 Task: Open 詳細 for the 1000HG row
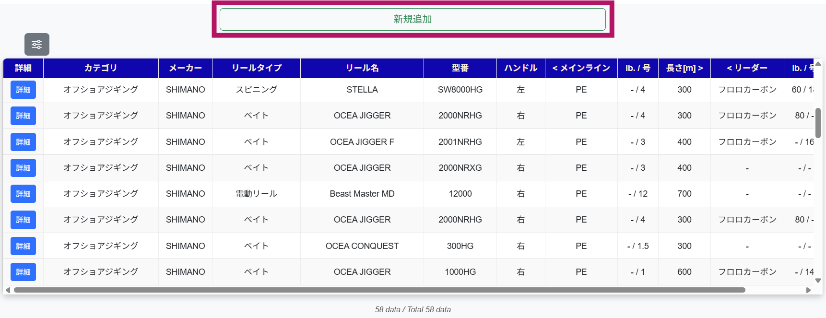pos(23,272)
